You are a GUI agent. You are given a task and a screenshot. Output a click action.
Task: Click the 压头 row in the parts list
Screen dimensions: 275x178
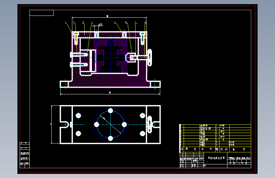point(216,131)
